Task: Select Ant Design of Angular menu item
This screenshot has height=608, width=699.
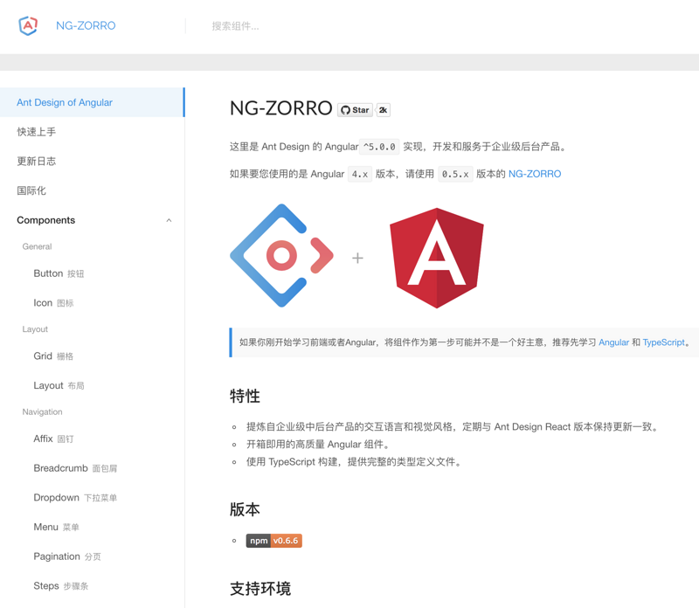Action: [x=92, y=102]
